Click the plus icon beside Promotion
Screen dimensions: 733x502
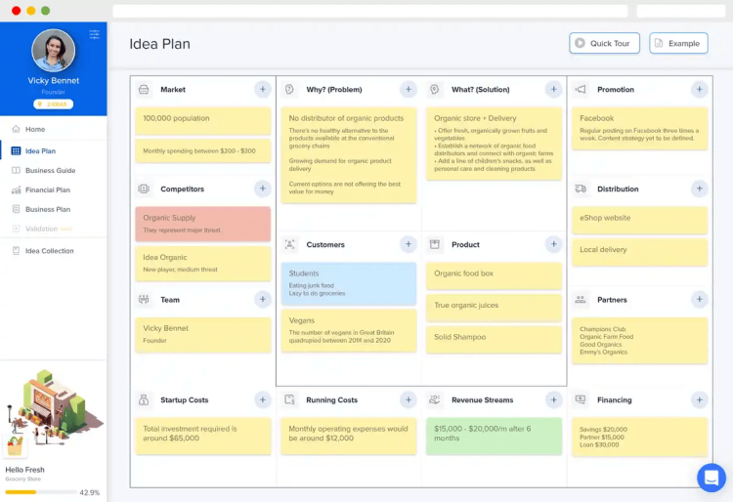[700, 89]
